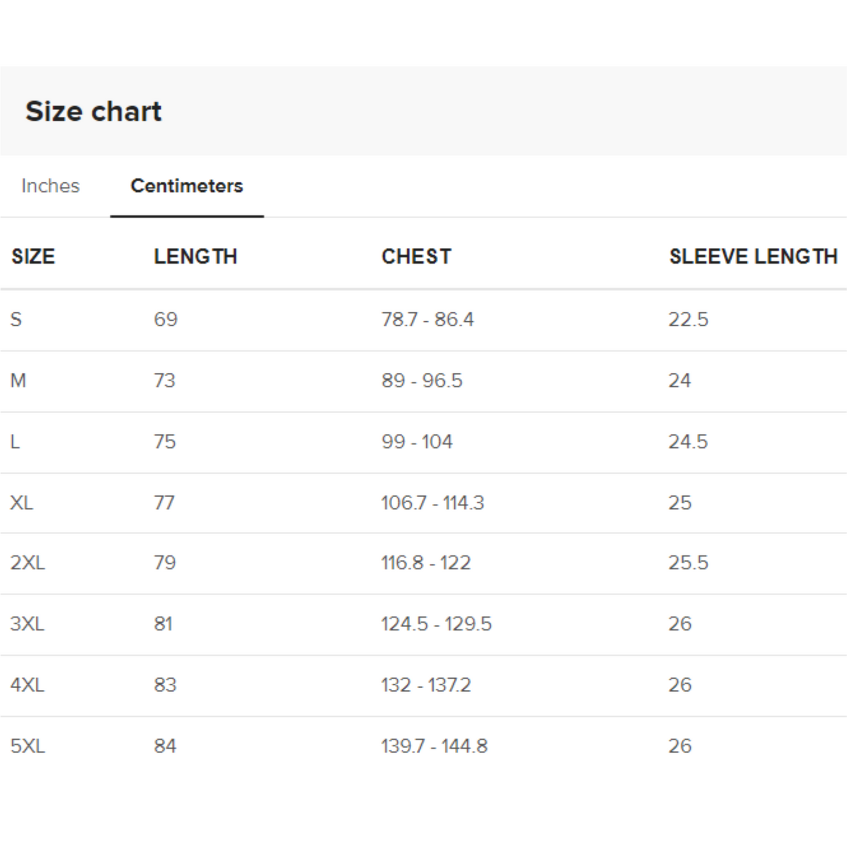Click the LENGTH column header

point(196,256)
